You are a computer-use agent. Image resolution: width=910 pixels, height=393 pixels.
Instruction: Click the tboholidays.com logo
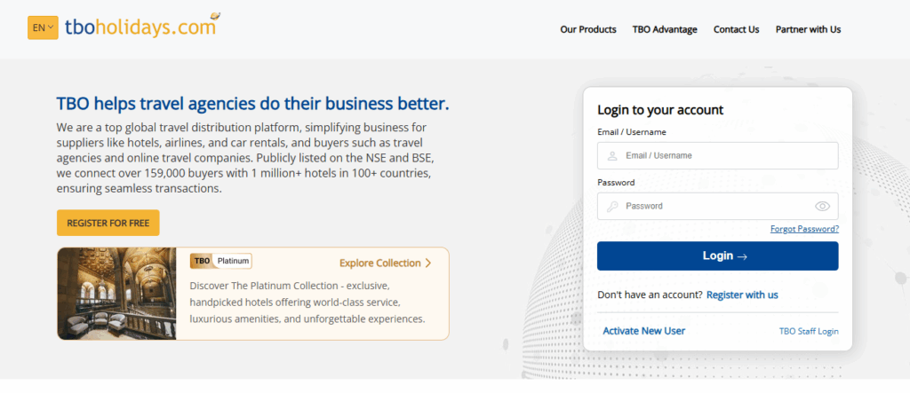(140, 28)
